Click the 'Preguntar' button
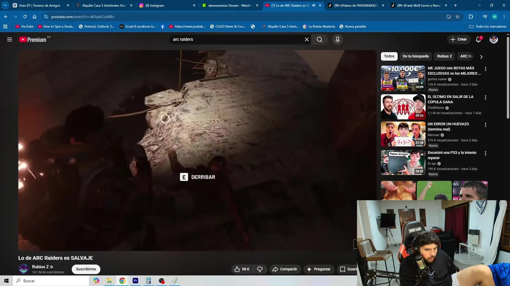The width and height of the screenshot is (510, 286). [x=318, y=269]
